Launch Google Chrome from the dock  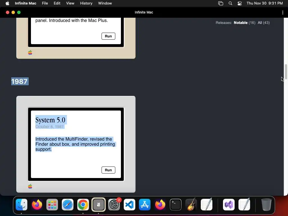[83, 204]
